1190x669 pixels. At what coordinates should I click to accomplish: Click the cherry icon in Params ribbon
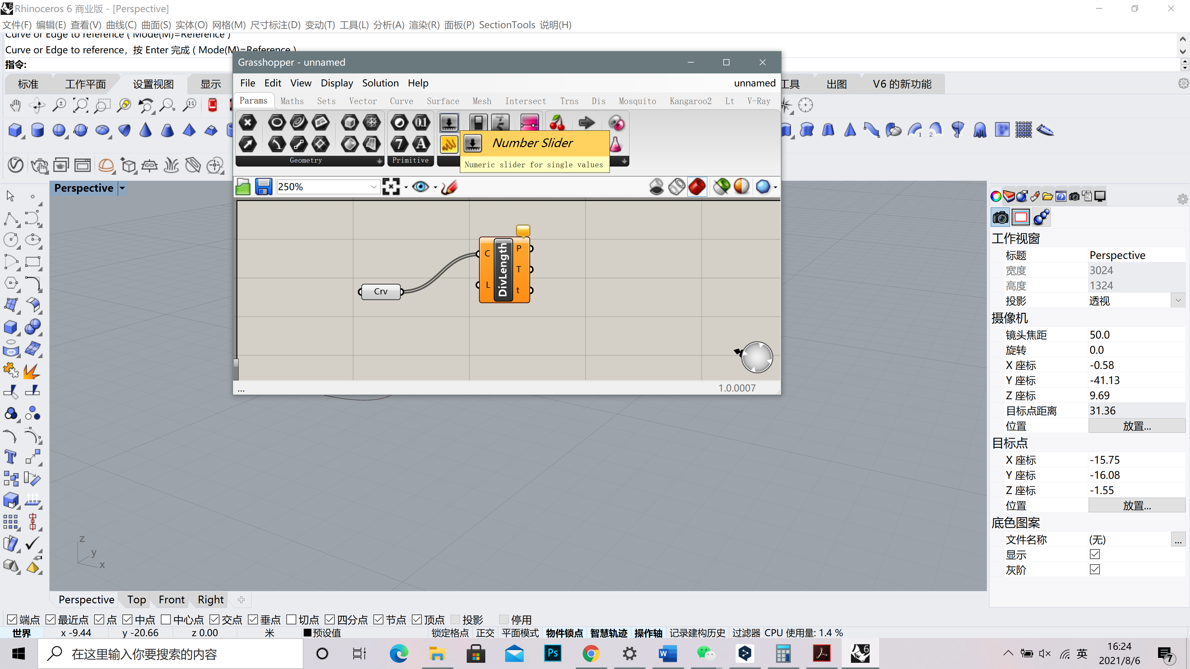pyautogui.click(x=557, y=123)
